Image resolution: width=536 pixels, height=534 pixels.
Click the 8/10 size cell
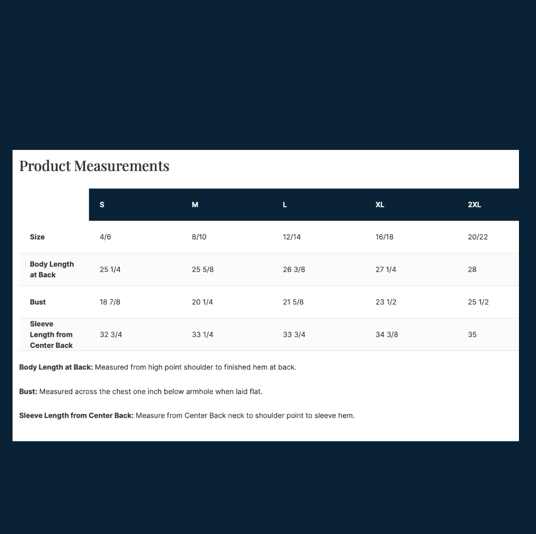[199, 237]
